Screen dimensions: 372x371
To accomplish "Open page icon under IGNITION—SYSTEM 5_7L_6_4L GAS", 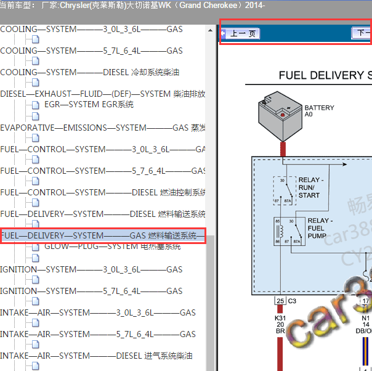I will coord(35,301).
